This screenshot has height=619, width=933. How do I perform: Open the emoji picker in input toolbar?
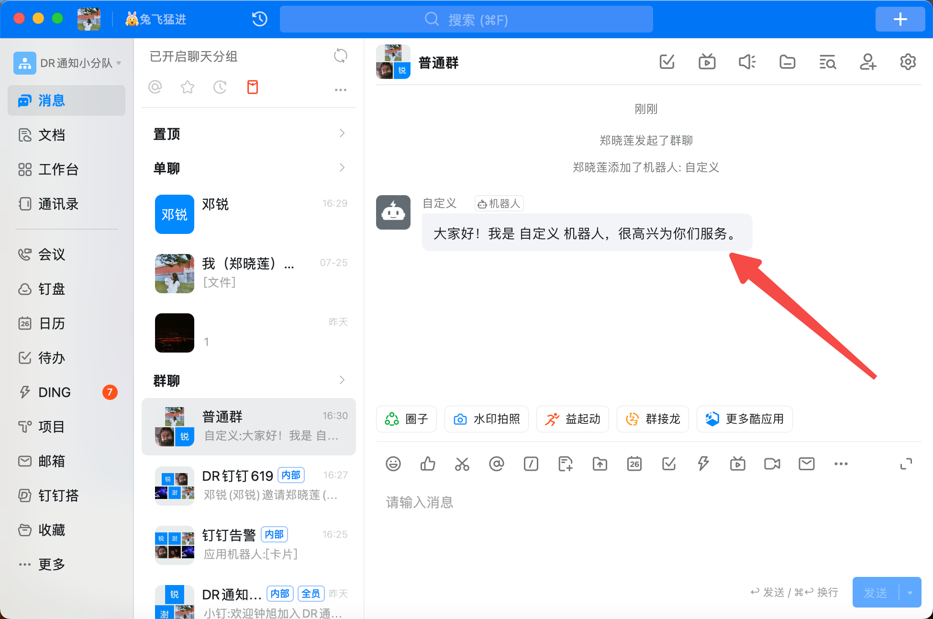(393, 464)
